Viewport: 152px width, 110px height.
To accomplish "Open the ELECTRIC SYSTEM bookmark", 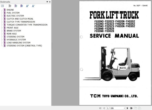I will coord(15,16).
